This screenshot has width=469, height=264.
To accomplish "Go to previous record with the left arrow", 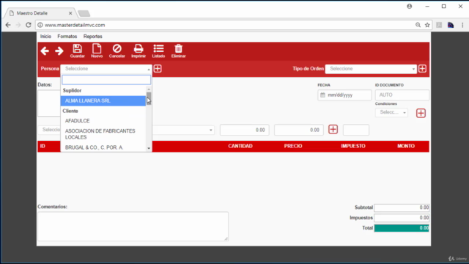I will (45, 51).
